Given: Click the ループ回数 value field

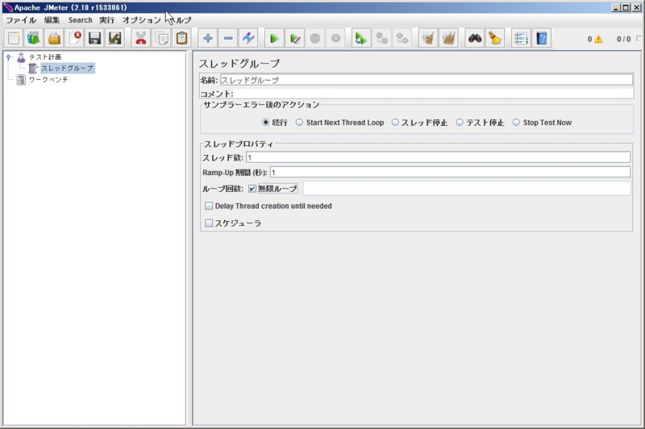Looking at the screenshot, I should pos(467,189).
